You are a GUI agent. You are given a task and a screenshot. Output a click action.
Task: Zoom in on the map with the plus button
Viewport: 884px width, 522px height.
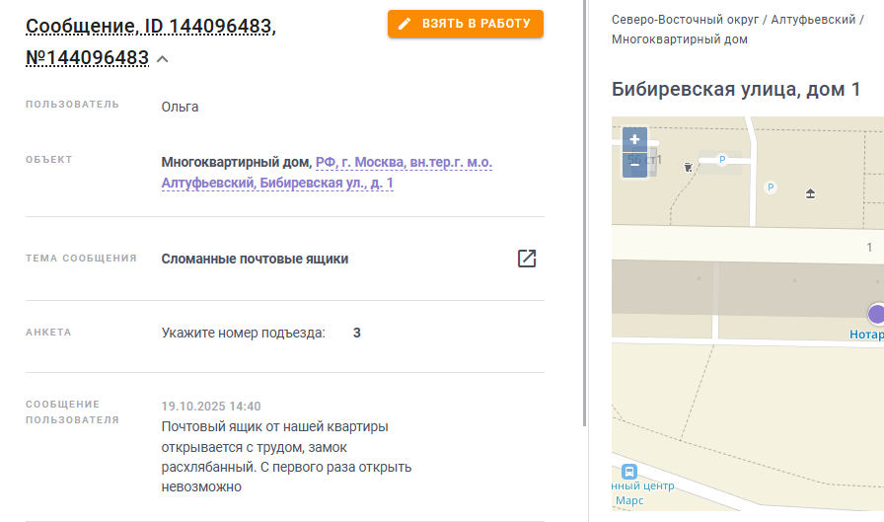pos(634,139)
